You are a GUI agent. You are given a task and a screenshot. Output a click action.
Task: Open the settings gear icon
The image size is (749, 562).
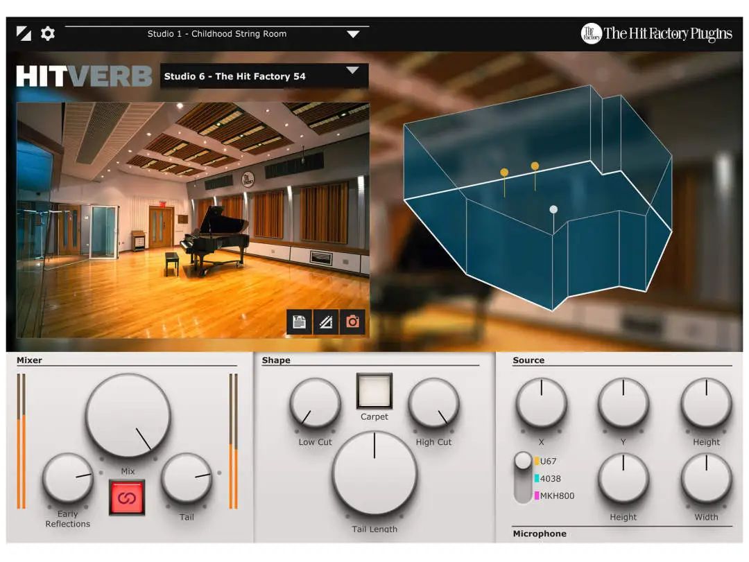tap(47, 33)
